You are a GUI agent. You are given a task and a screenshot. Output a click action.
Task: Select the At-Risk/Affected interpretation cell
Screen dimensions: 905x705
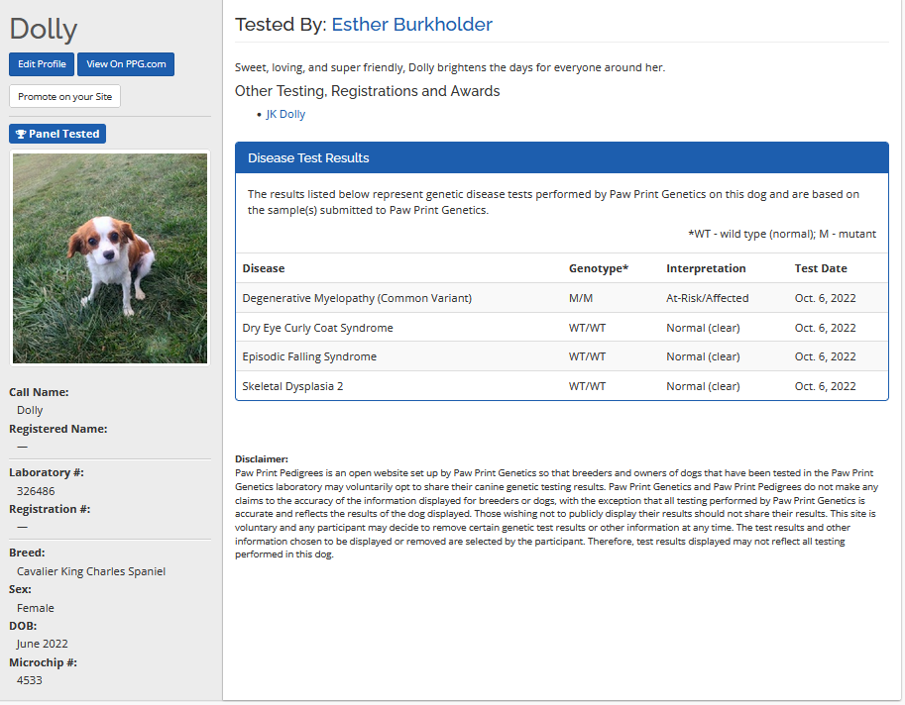707,298
